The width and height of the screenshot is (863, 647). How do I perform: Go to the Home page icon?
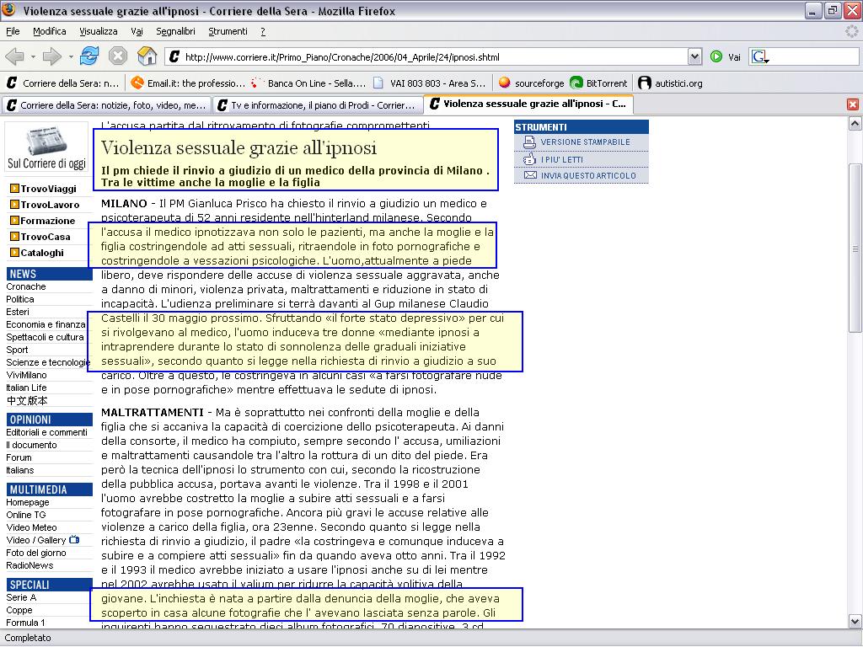147,56
